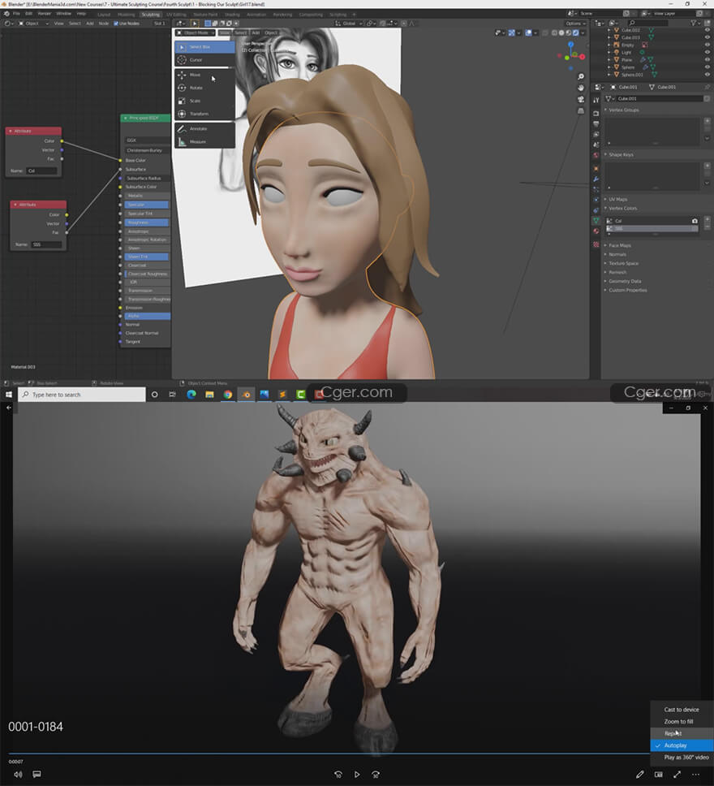Toggle visibility of the Empty object
Viewport: 714px width, 786px height.
[707, 45]
